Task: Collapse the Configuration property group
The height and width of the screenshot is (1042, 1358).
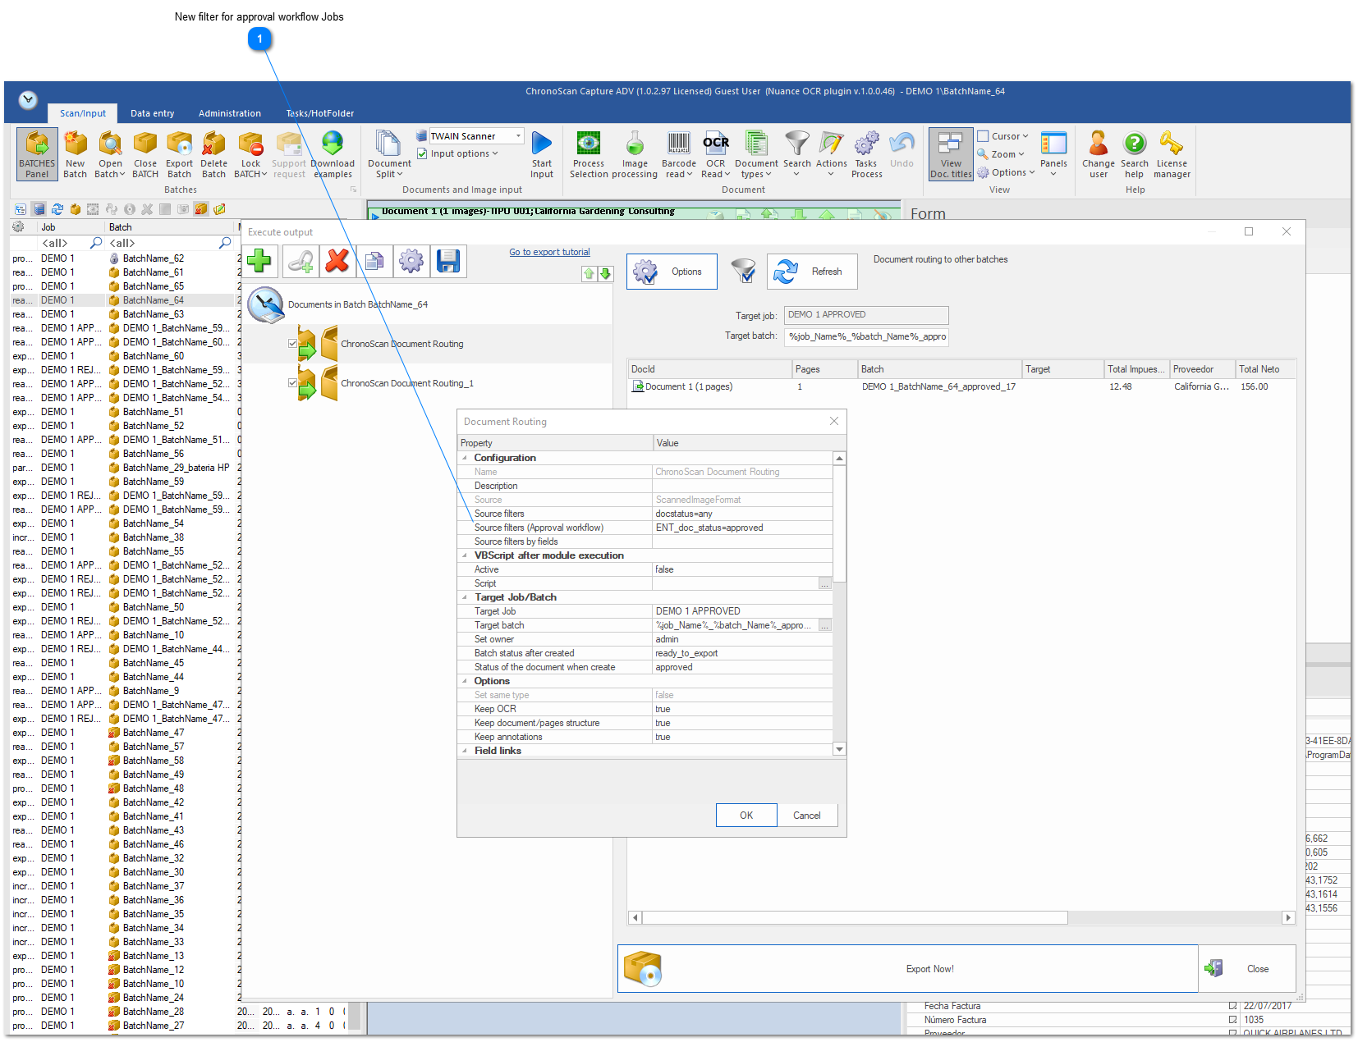Action: point(465,458)
